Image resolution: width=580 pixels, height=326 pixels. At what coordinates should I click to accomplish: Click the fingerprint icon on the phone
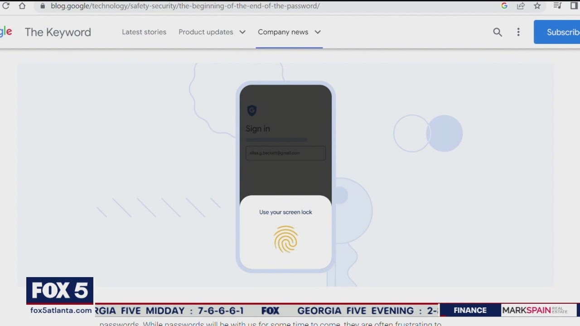tap(285, 240)
